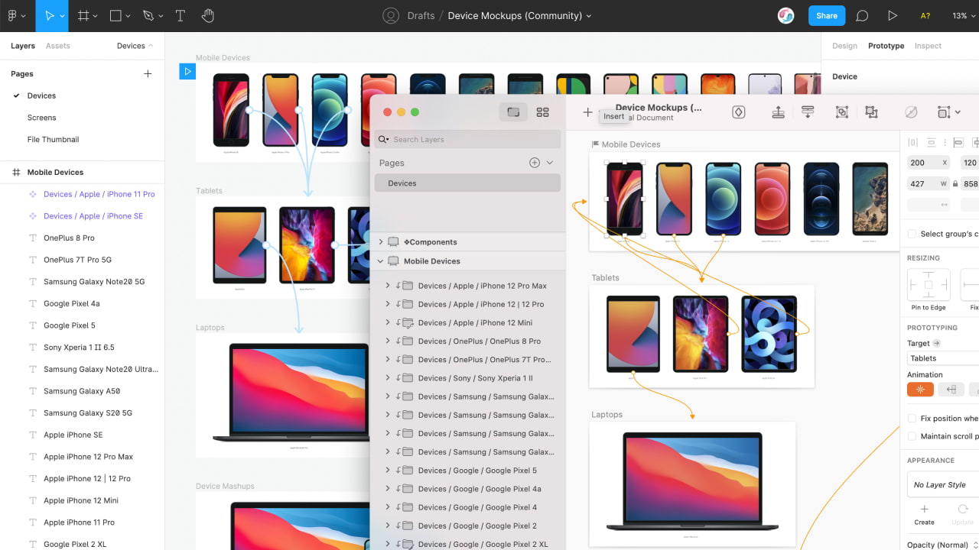Click the Bring Forward icon in Sketch toolbar

778,112
